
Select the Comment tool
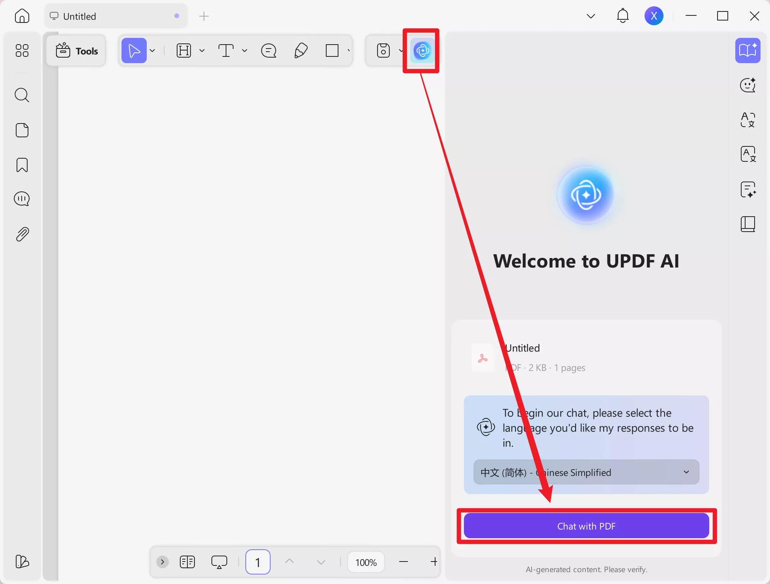(x=268, y=51)
